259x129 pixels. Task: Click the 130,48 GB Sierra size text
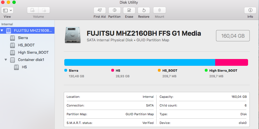click(76, 76)
